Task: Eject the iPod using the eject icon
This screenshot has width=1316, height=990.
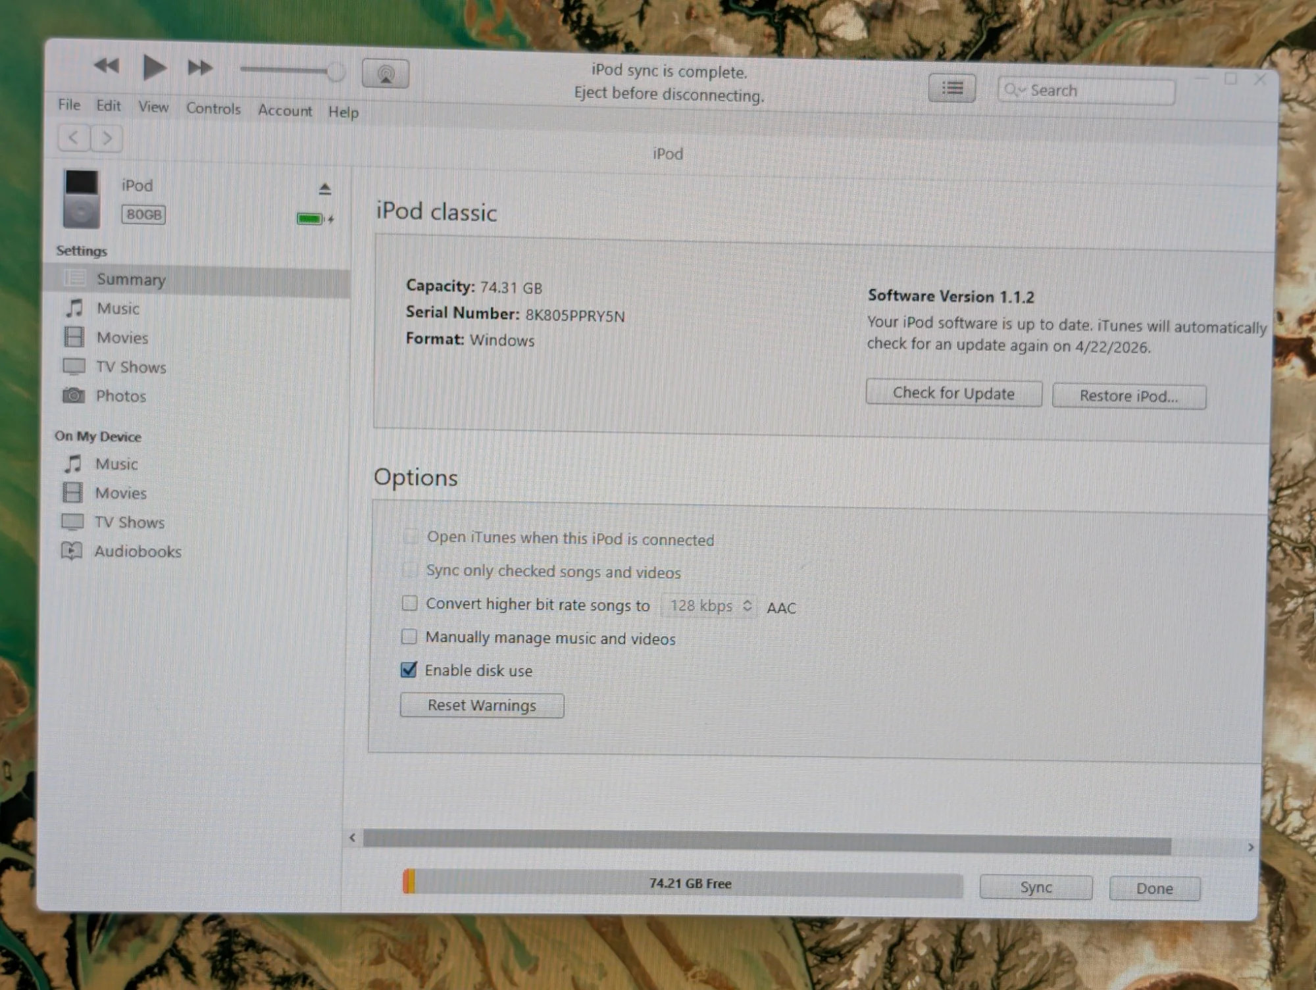Action: coord(325,189)
